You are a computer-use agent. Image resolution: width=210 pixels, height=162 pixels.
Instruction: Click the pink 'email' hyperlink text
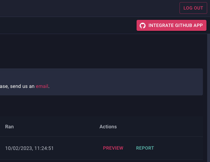[42, 86]
